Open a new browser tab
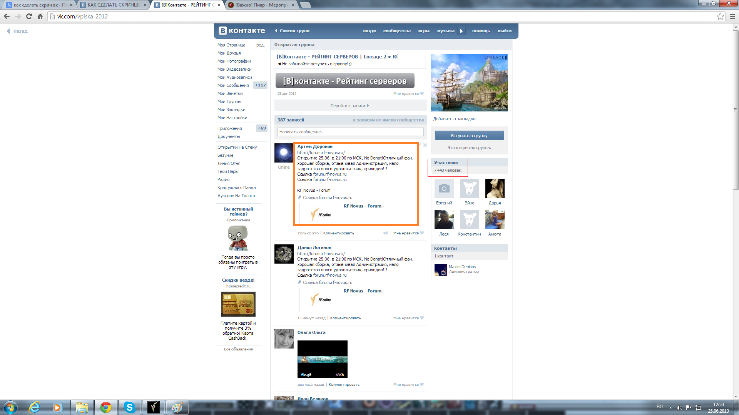This screenshot has width=739, height=415. click(305, 5)
